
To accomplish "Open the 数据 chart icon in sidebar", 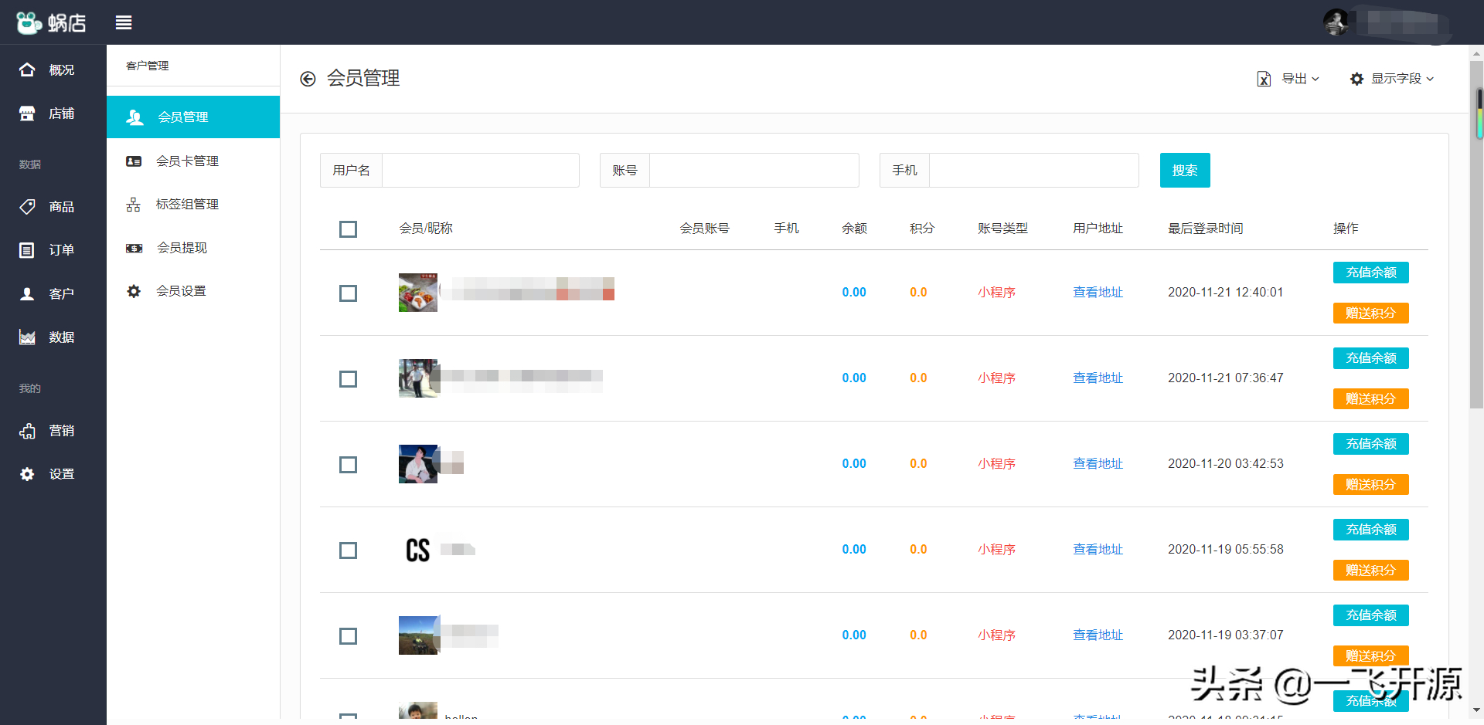I will pyautogui.click(x=27, y=337).
